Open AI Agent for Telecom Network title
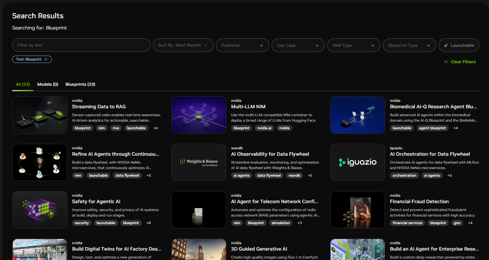This screenshot has height=260, width=489. (274, 202)
